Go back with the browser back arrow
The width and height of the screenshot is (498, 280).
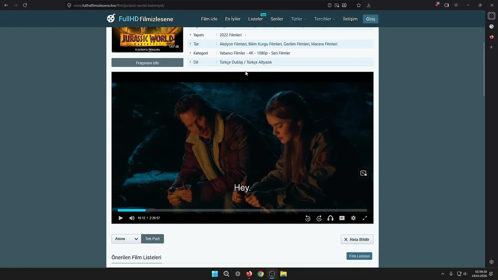click(6, 5)
